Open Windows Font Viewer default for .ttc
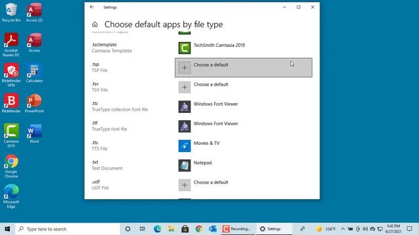Viewport: 419px width, 235px height. pyautogui.click(x=244, y=107)
